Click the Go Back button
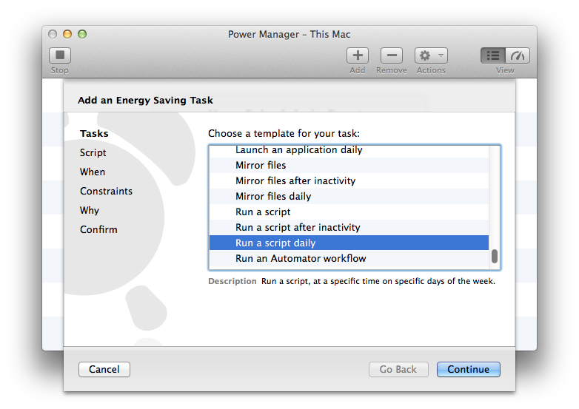 [398, 369]
